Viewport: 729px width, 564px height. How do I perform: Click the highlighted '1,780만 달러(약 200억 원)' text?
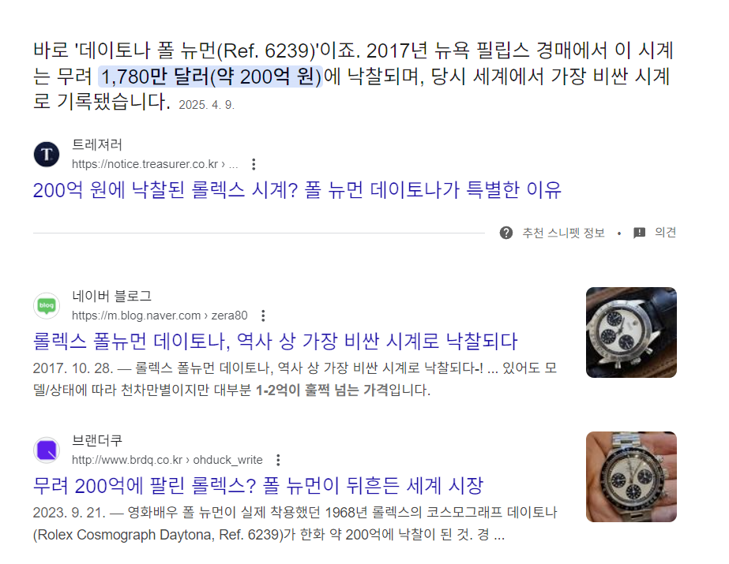[x=210, y=77]
